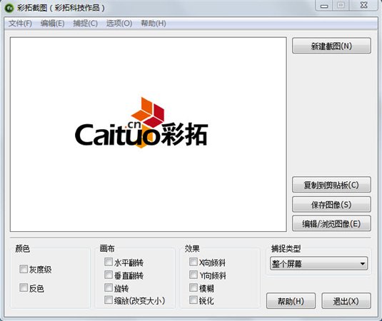Click 复制到剪贴板(C) button

click(x=331, y=185)
